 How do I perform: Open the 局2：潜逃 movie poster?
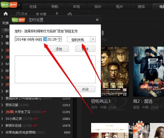148,72
